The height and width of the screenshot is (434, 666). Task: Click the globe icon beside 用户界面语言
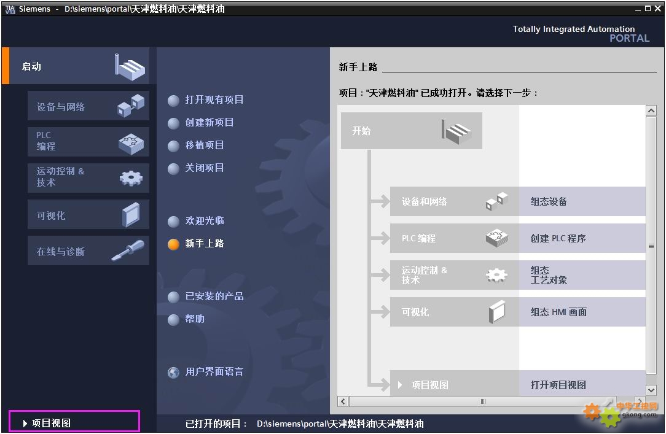pyautogui.click(x=173, y=373)
